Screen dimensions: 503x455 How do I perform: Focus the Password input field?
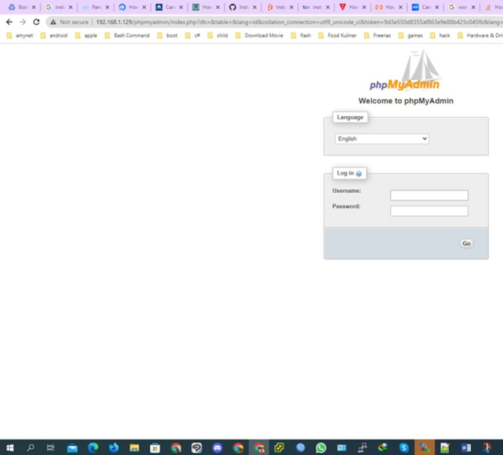429,211
